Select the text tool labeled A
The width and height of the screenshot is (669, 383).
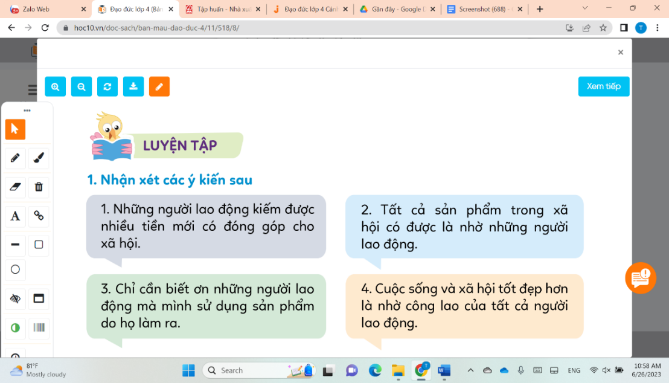click(15, 216)
